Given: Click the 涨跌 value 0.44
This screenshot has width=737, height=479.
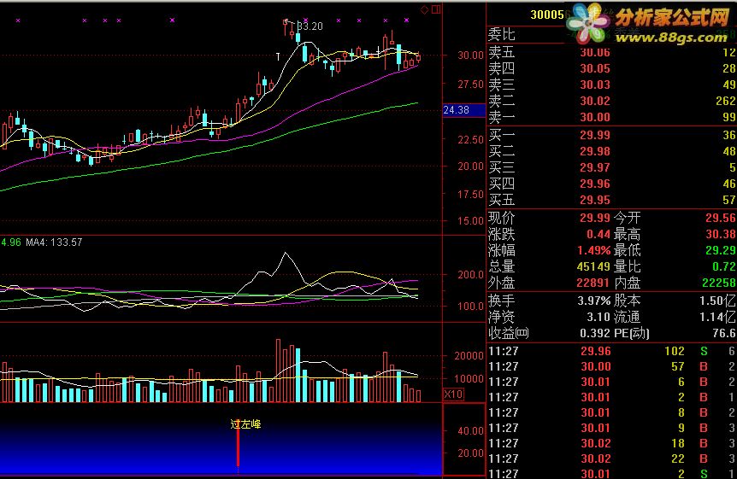Looking at the screenshot, I should [x=598, y=234].
